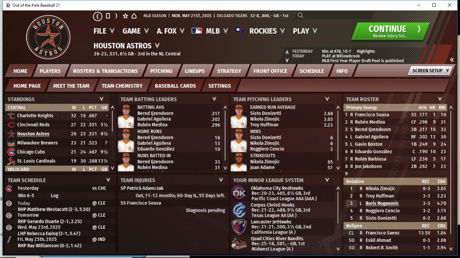Click the Cincinnati Reds logo in standings
The width and height of the screenshot is (460, 258).
11,125
